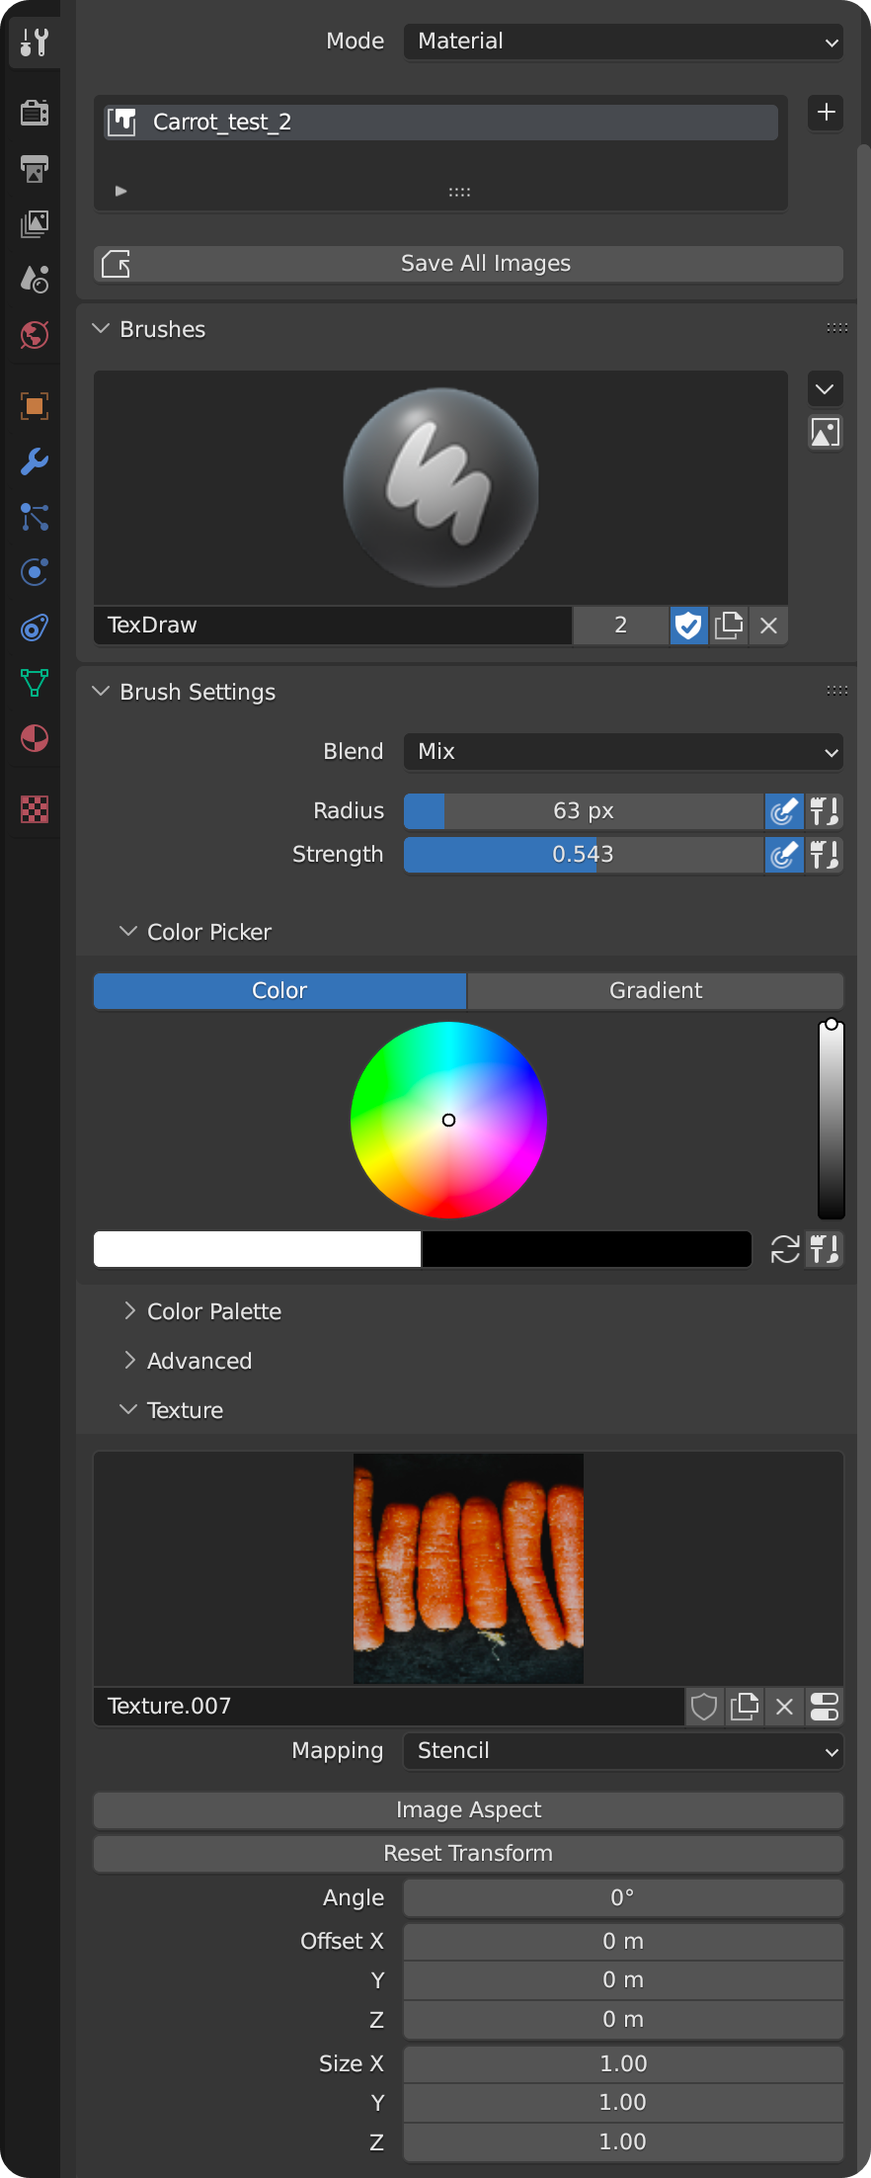
Task: Click the Image Aspect button
Action: tap(468, 1810)
